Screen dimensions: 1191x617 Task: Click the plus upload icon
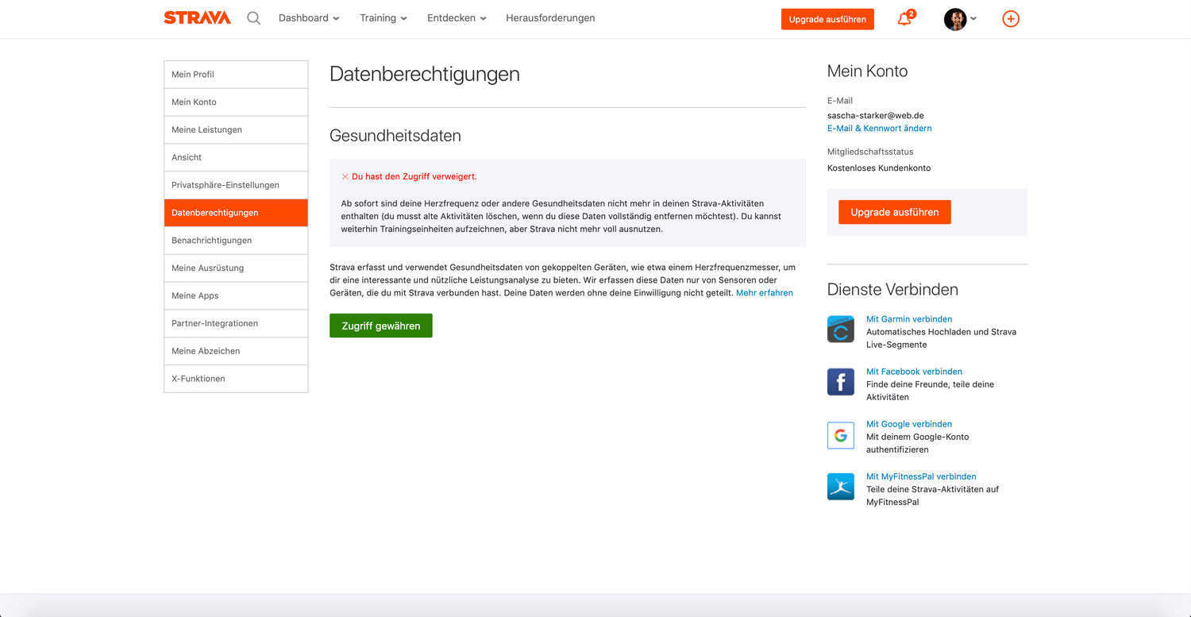(x=1011, y=19)
